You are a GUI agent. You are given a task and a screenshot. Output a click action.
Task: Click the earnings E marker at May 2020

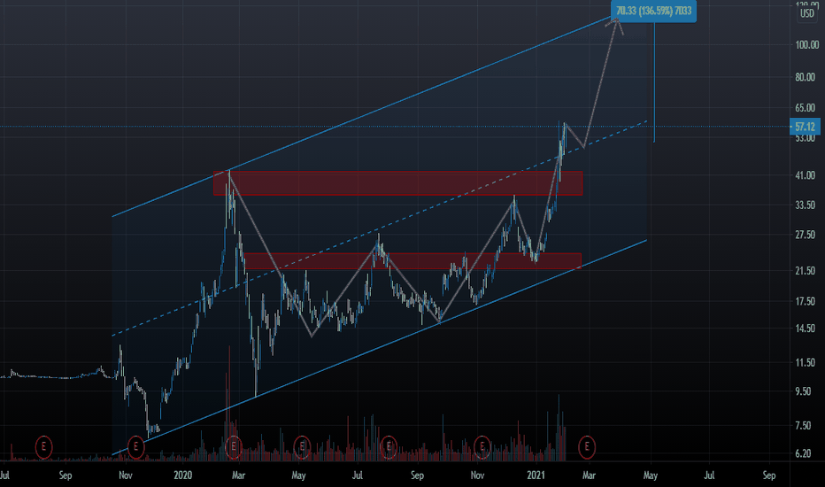(x=302, y=447)
